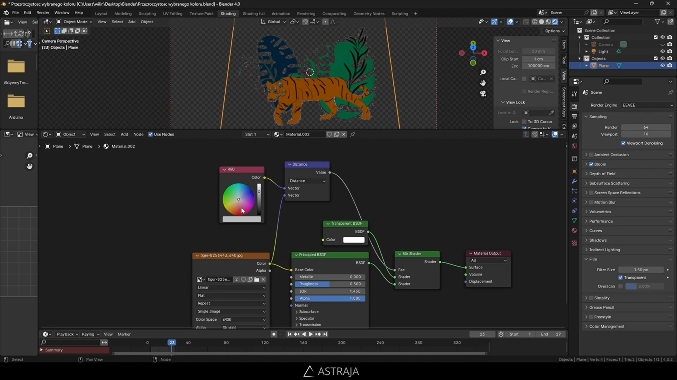
Task: Open the Render properties tab icon
Action: [574, 106]
